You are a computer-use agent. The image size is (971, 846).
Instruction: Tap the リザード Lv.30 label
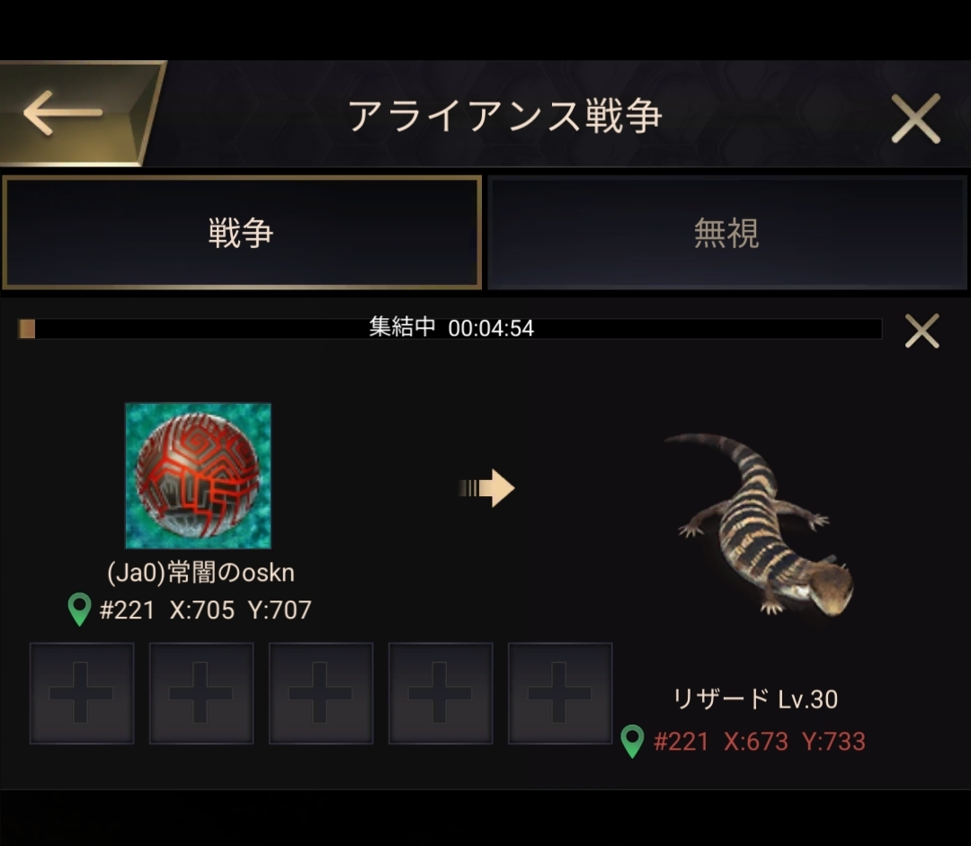[x=755, y=699]
